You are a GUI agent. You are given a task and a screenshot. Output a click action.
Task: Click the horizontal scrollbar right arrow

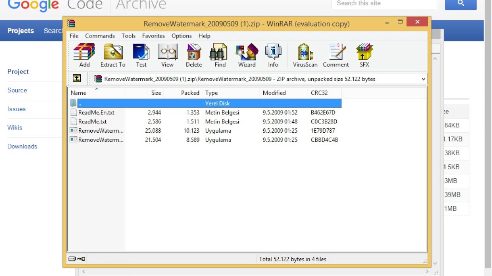tap(427, 272)
